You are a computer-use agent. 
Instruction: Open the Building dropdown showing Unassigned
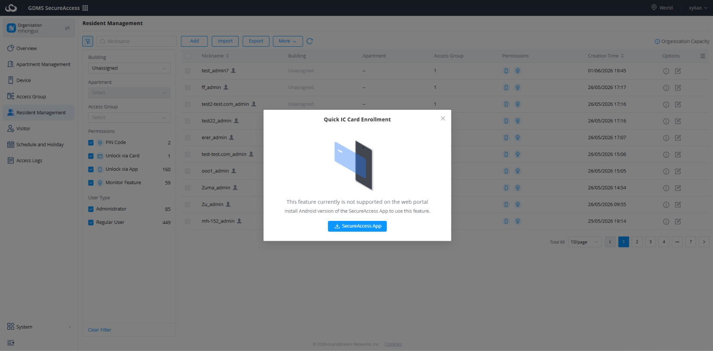pos(129,68)
